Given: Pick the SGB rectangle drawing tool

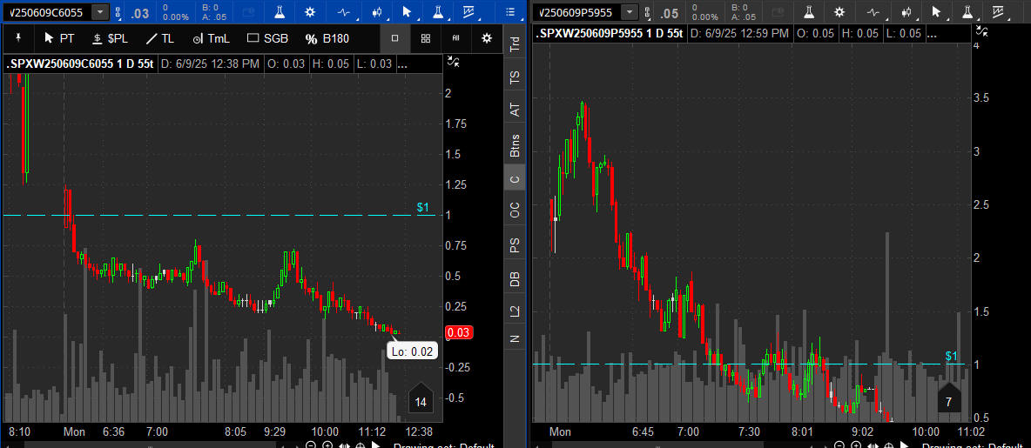Looking at the screenshot, I should tap(267, 38).
